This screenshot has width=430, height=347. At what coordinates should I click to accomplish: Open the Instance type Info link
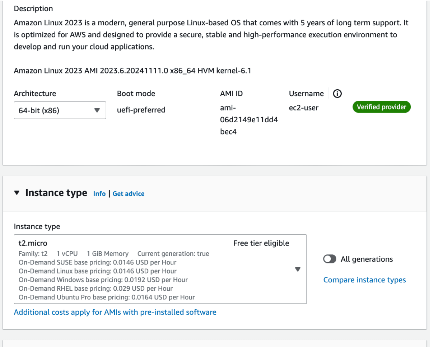click(x=99, y=194)
